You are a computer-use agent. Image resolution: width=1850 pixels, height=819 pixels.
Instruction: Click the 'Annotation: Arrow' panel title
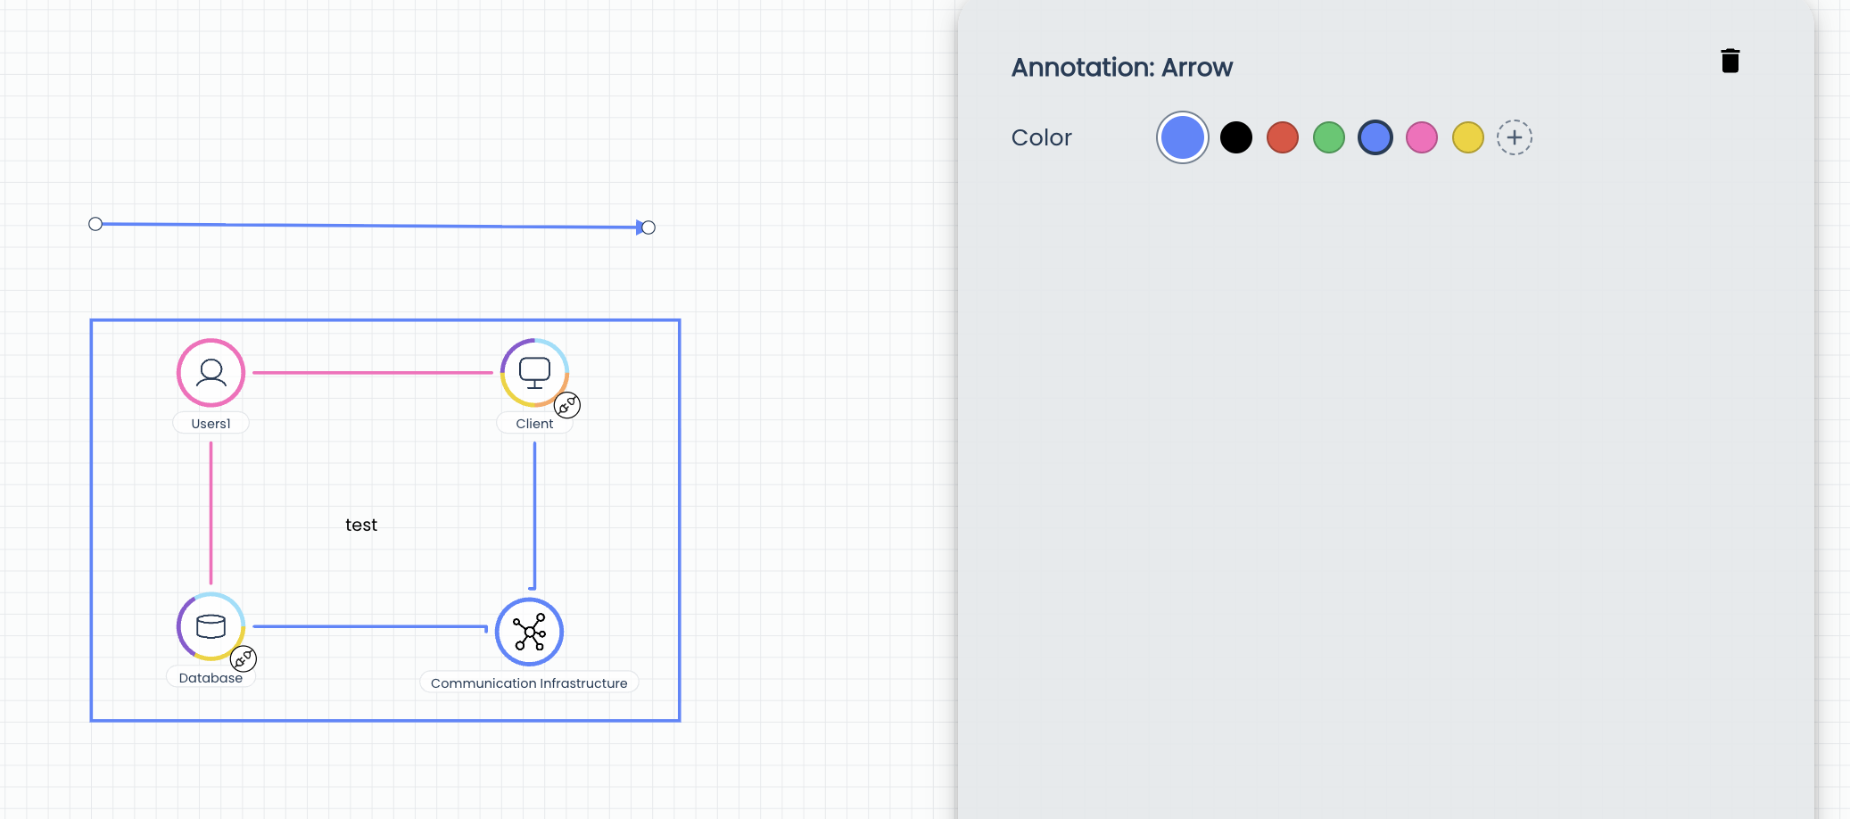1122,68
